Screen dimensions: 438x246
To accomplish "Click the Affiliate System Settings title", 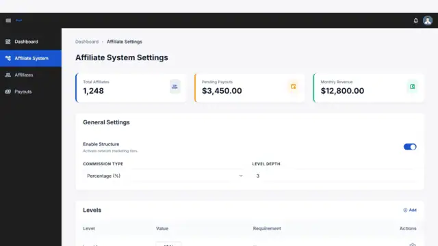I will (122, 57).
